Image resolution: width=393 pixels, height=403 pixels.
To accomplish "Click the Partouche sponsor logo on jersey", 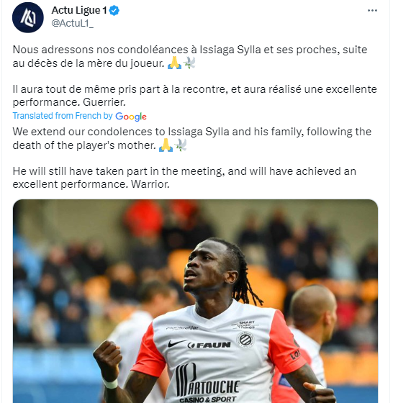I will click(207, 383).
